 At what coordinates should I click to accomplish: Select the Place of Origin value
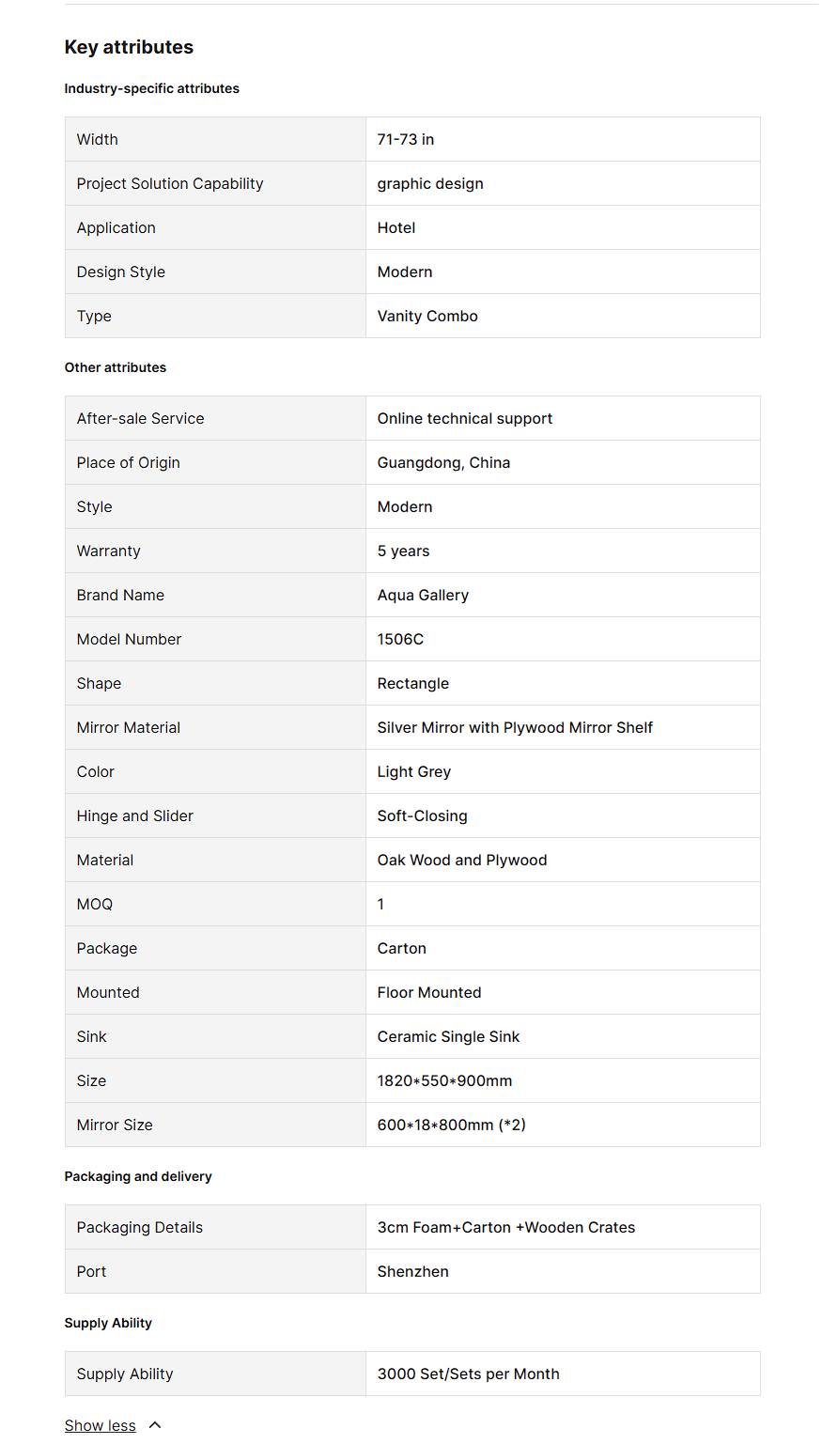pos(443,462)
